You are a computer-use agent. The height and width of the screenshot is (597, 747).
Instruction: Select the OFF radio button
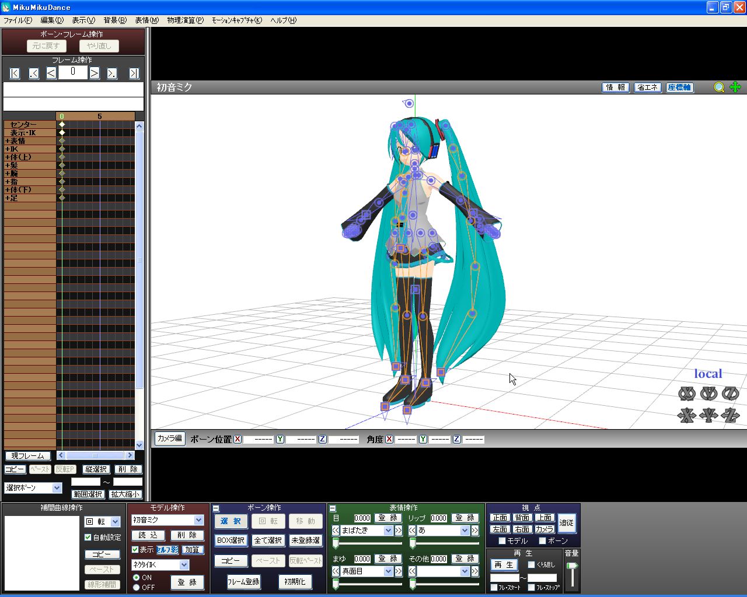137,587
